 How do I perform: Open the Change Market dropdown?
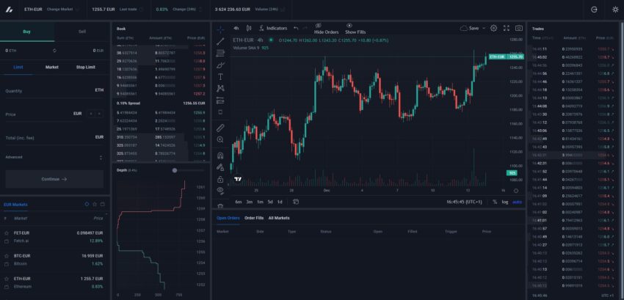pyautogui.click(x=62, y=9)
